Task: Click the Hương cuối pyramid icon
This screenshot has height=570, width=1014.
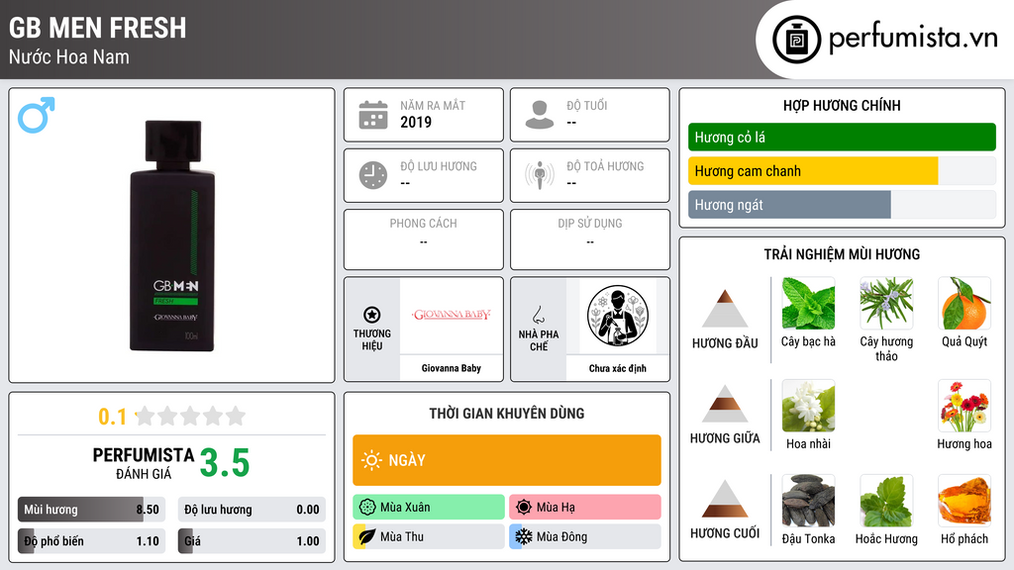Action: pos(725,499)
